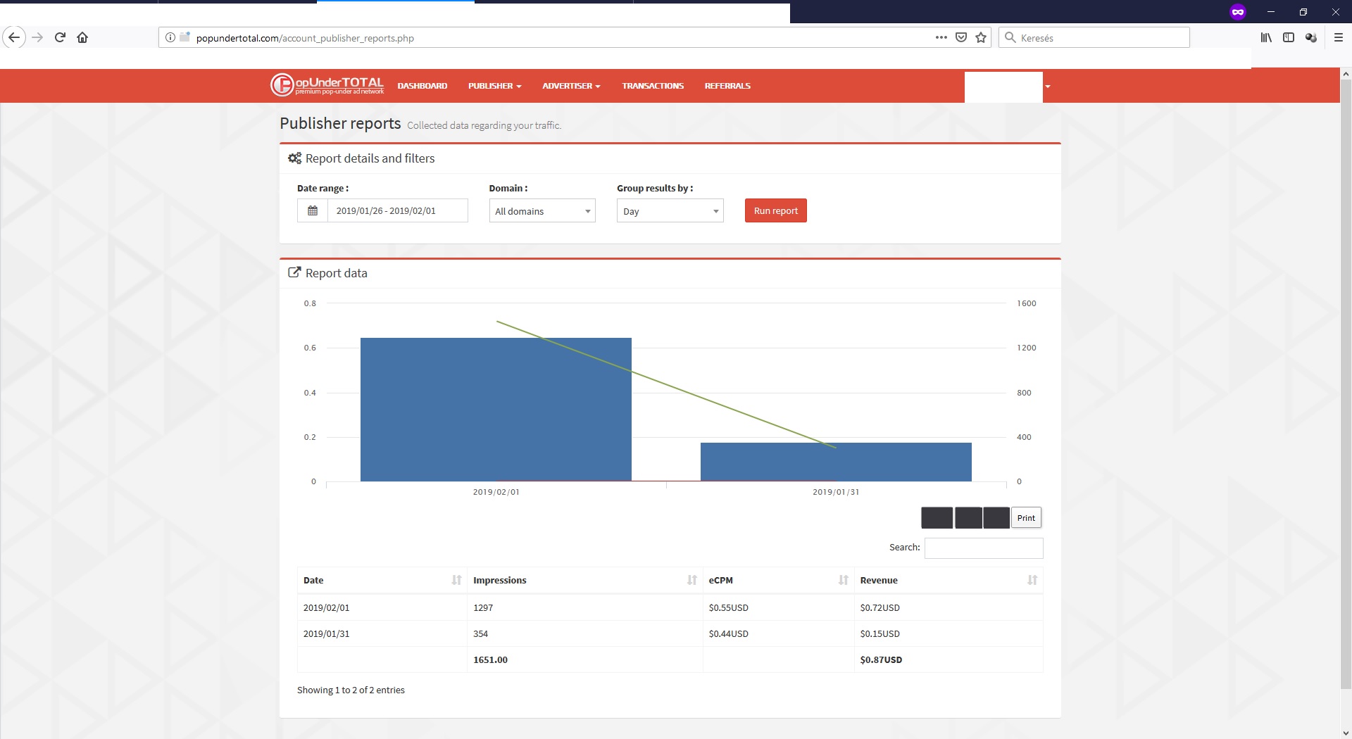Click the table Search input field

pyautogui.click(x=983, y=548)
